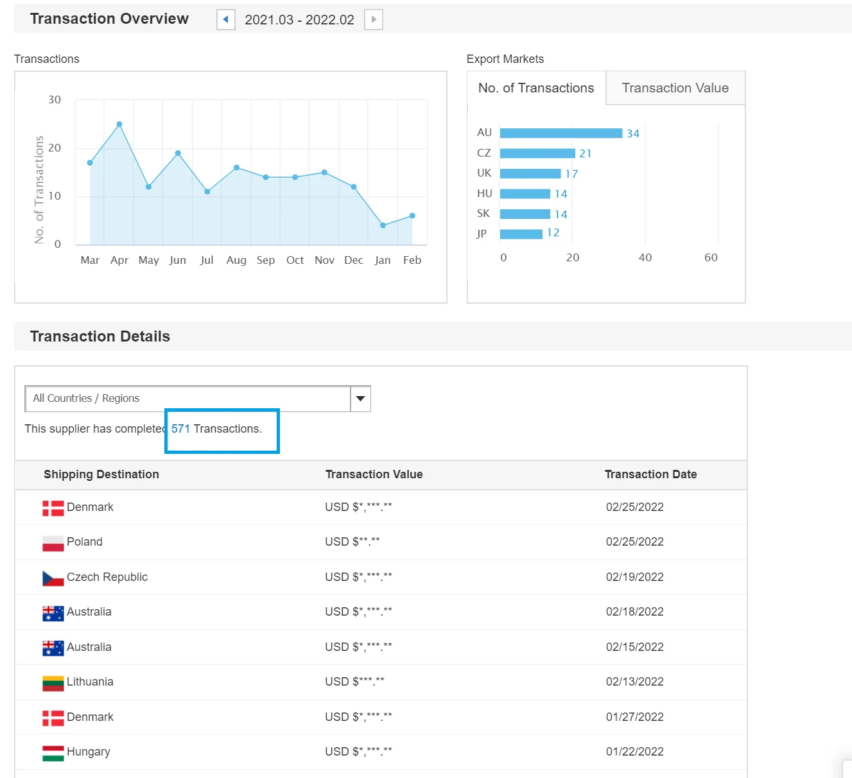Click the next period arrow button
The image size is (852, 778).
pos(374,20)
